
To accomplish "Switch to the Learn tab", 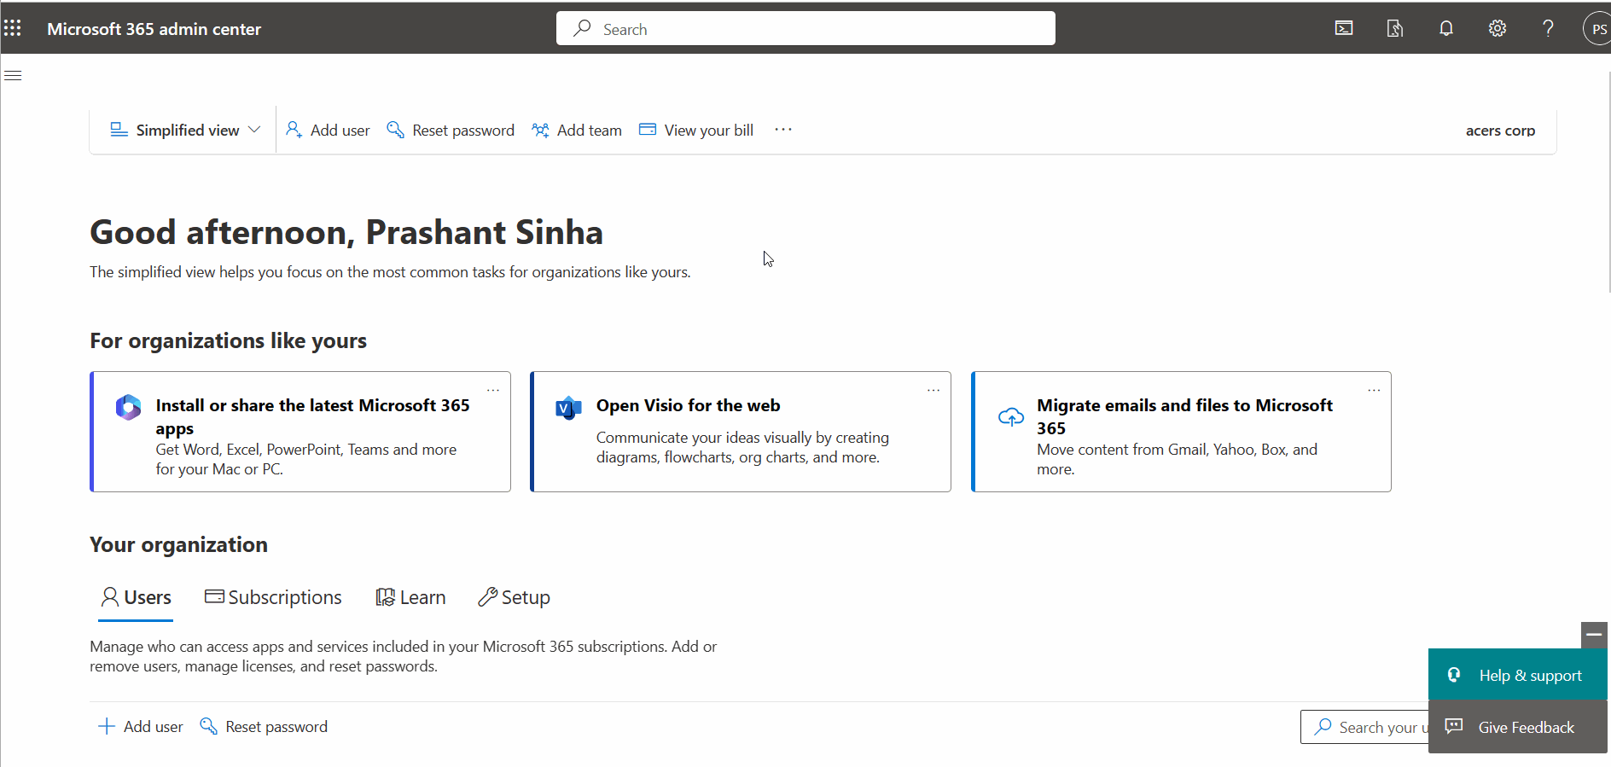I will pos(411,597).
